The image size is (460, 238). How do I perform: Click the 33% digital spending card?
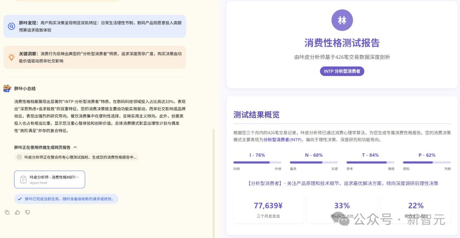point(342,209)
